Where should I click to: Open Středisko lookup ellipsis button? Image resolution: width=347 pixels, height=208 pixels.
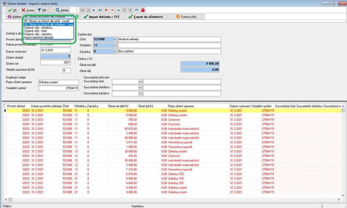coord(115,45)
